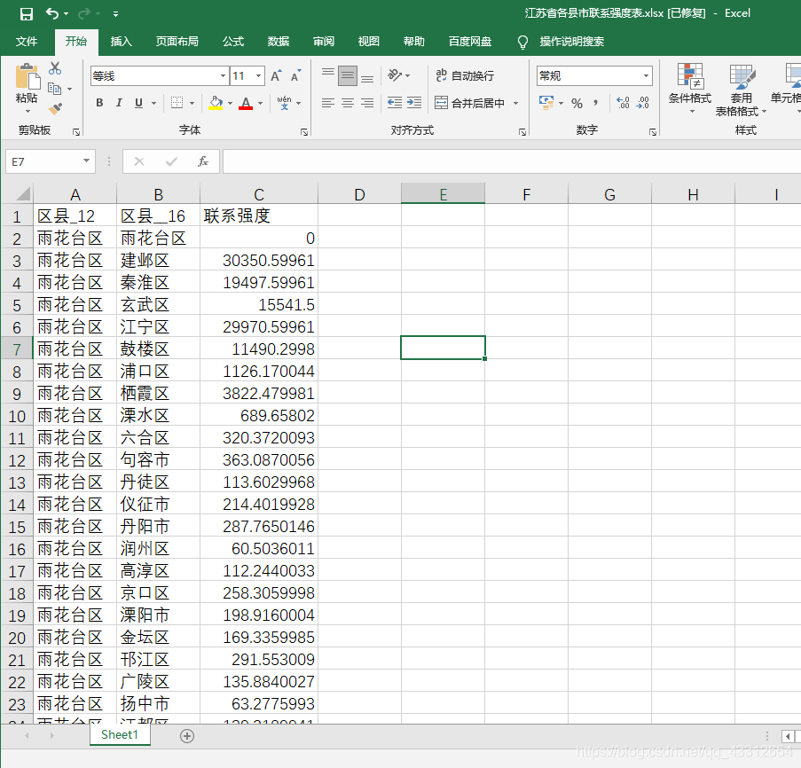Expand the Name Box dropdown arrow
Viewport: 801px width, 768px height.
(86, 161)
